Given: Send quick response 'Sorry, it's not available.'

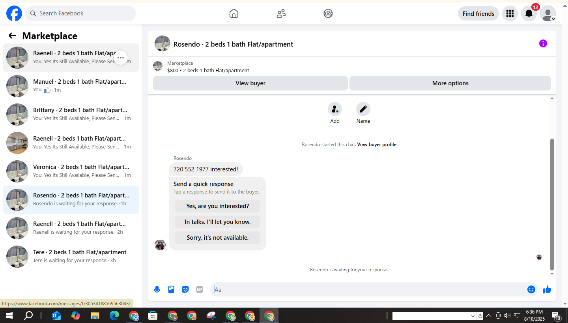Looking at the screenshot, I should (218, 238).
